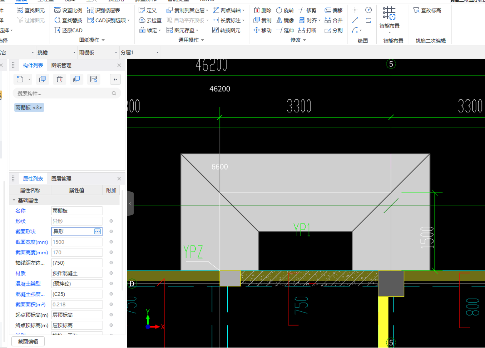Click the 还原CAD restore tool
Image resolution: width=485 pixels, height=348 pixels.
click(x=68, y=30)
